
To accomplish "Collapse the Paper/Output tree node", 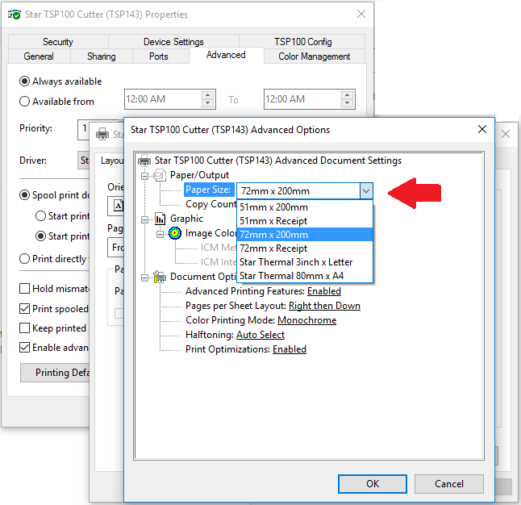I will [x=144, y=176].
